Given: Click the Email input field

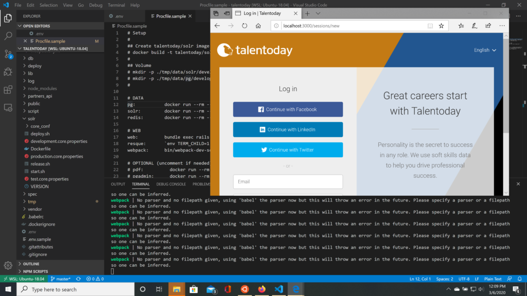Looking at the screenshot, I should [x=288, y=181].
